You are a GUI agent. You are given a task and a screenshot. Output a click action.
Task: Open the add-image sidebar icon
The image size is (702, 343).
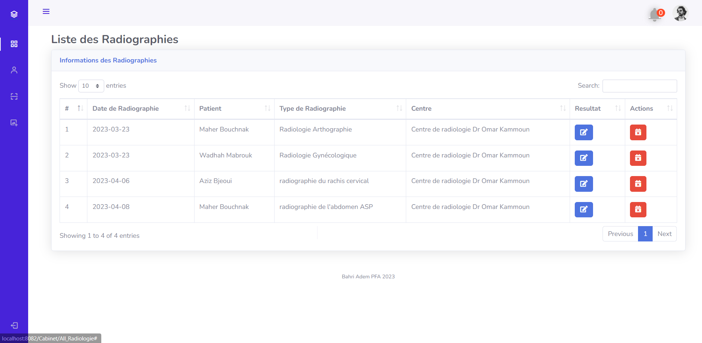click(14, 123)
